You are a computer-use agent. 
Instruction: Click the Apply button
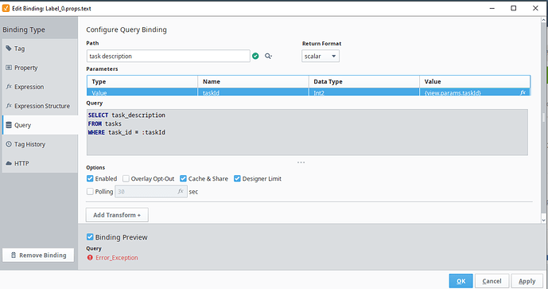(527, 281)
